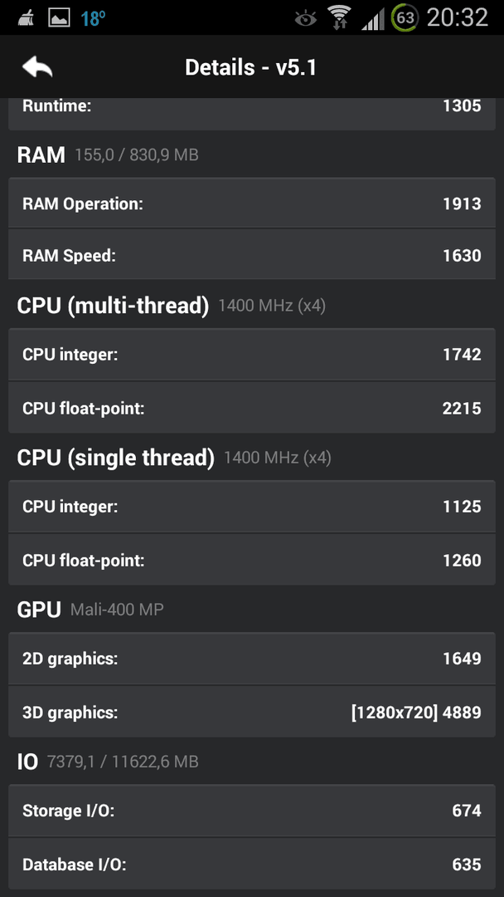Tap the cellular signal bars icon
504x897 pixels.
tap(373, 19)
